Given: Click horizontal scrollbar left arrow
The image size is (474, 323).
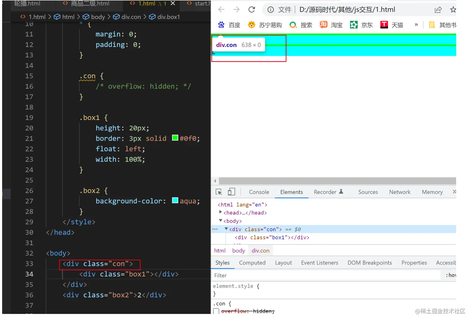Looking at the screenshot, I should (215, 181).
